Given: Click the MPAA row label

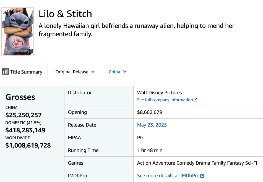Looking at the screenshot, I should [74, 138].
